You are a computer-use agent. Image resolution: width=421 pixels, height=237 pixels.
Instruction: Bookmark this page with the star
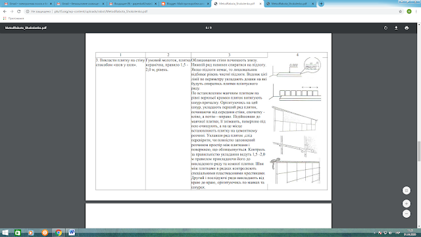coord(401,12)
